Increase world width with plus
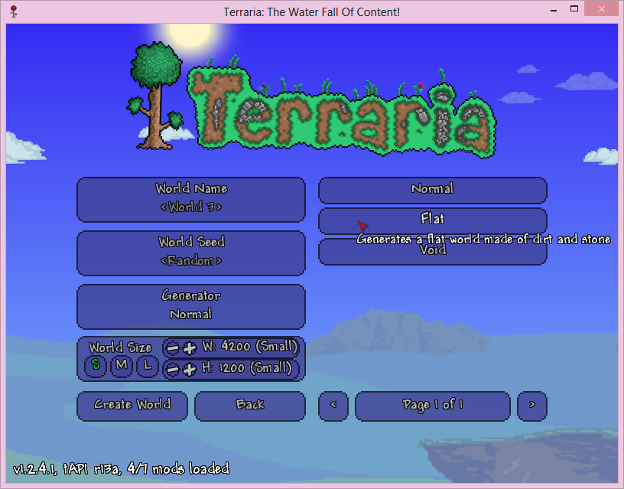The height and width of the screenshot is (489, 624). coord(190,348)
